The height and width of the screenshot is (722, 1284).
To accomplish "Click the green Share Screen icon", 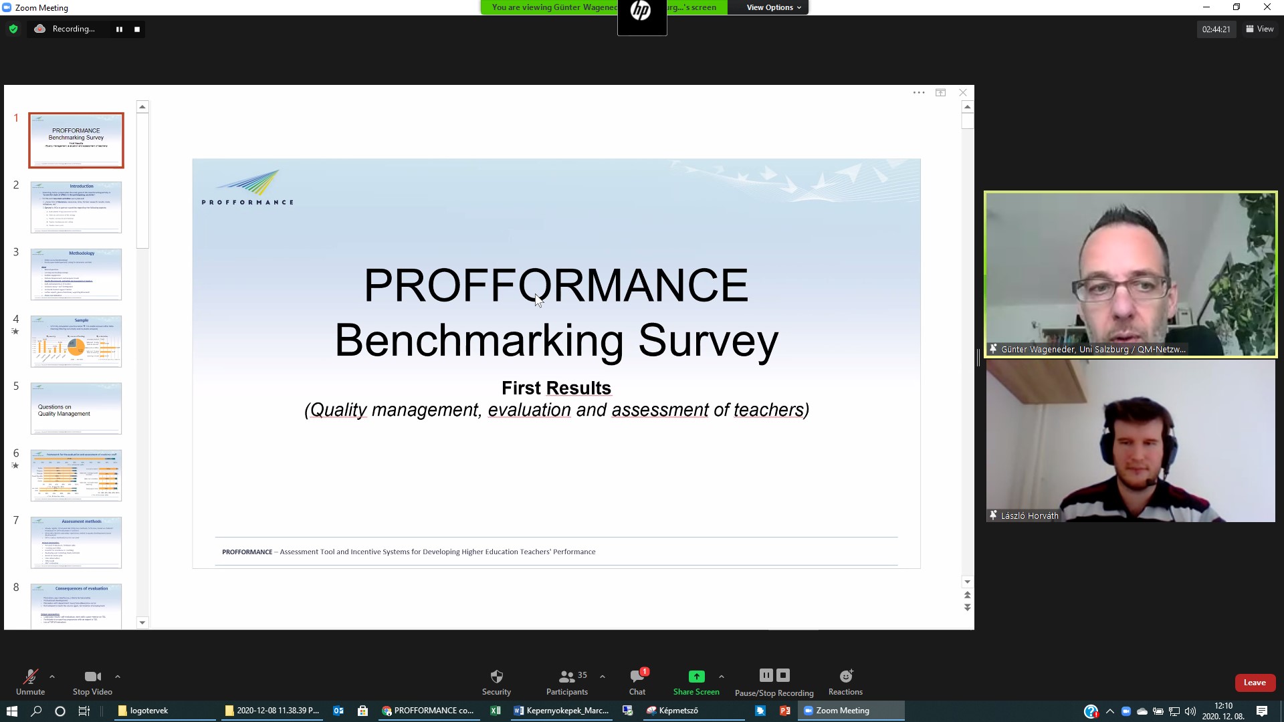I will (x=696, y=677).
